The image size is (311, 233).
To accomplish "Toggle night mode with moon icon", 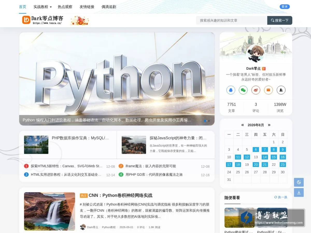I will tap(299, 182).
